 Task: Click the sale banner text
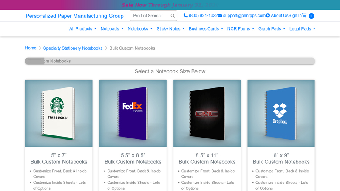tap(170, 5)
